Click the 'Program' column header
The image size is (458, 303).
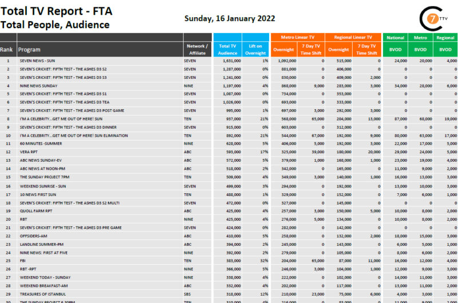coord(30,50)
